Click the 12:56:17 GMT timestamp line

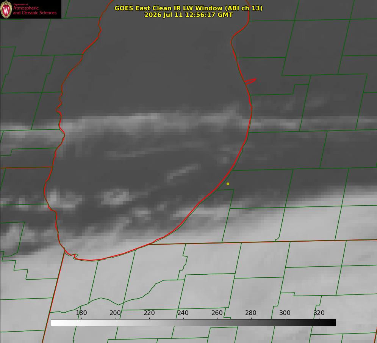[x=189, y=15]
